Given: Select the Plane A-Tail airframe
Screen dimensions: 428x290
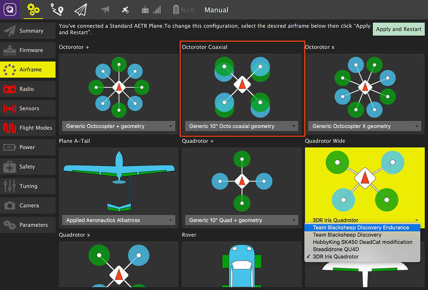Looking at the screenshot, I should 118,179.
